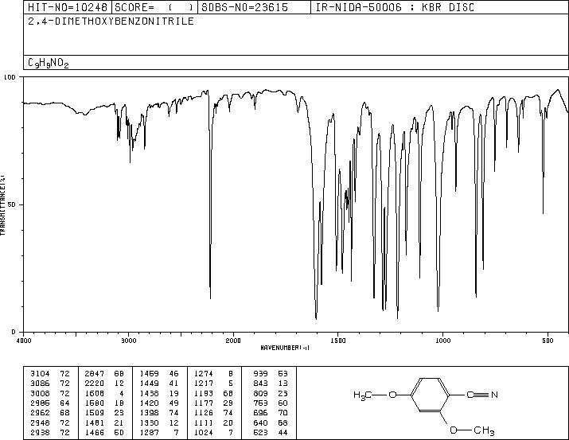Click the 623 peak table entry

271,432
